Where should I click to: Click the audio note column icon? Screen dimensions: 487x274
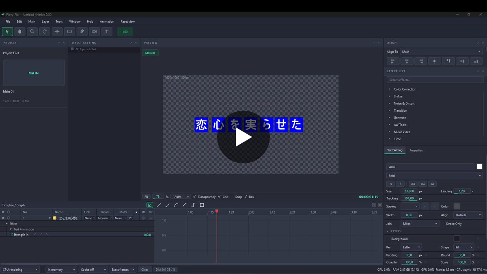pyautogui.click(x=136, y=212)
